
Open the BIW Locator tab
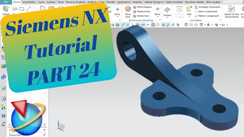click(x=213, y=2)
